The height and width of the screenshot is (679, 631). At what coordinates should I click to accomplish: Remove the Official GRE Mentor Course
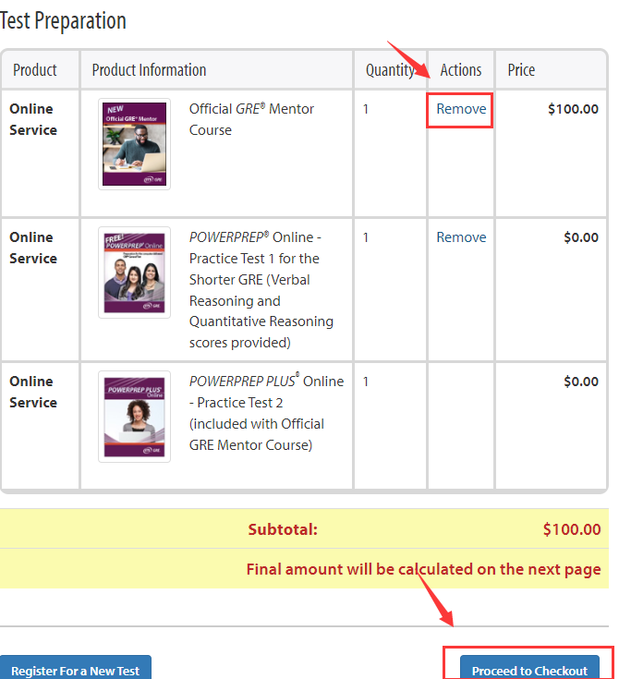pos(461,109)
